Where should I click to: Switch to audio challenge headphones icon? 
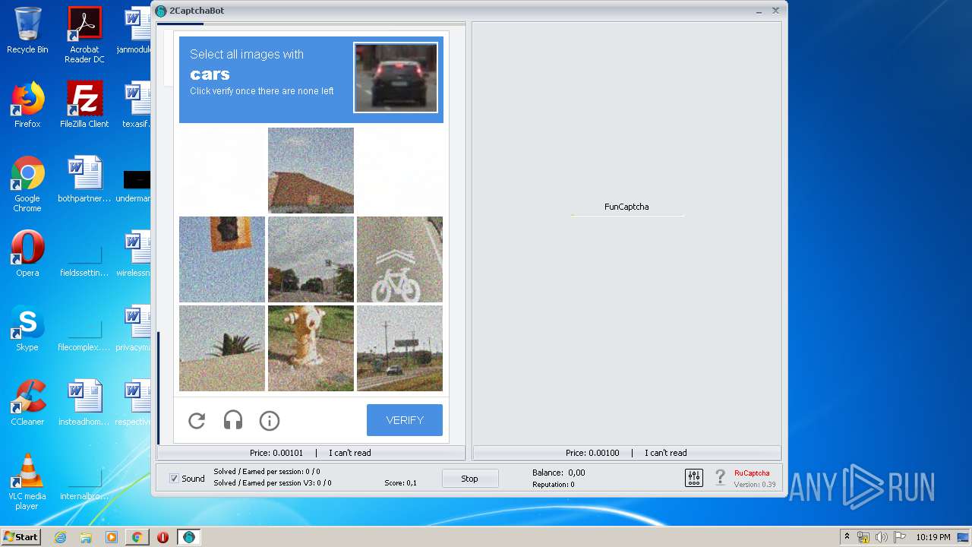(x=233, y=420)
